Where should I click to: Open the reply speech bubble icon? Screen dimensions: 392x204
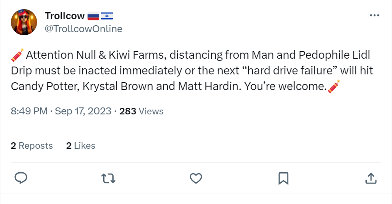click(21, 178)
